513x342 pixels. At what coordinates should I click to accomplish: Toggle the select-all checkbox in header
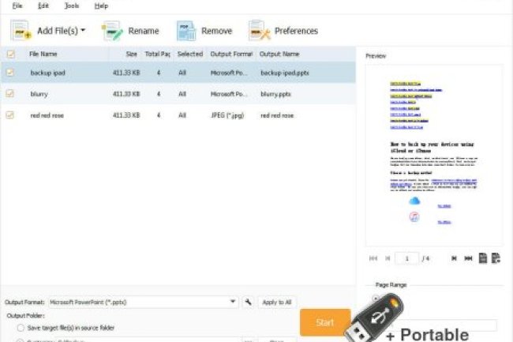[11, 54]
